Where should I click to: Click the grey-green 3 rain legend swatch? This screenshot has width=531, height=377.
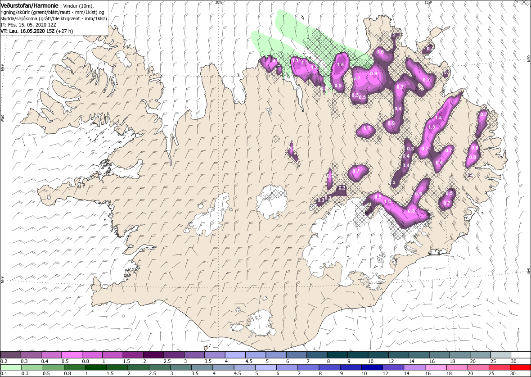click(180, 368)
